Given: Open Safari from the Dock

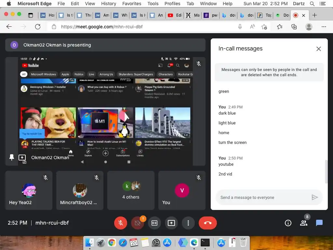Looking at the screenshot, I should (x=123, y=243).
